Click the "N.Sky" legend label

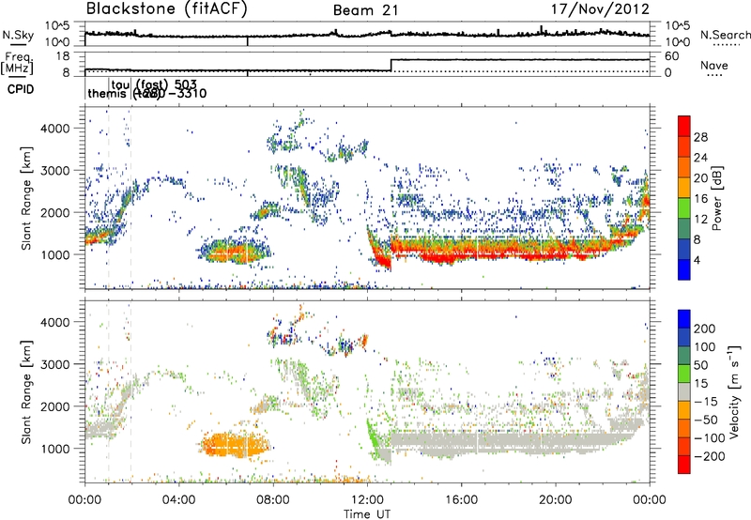point(18,35)
